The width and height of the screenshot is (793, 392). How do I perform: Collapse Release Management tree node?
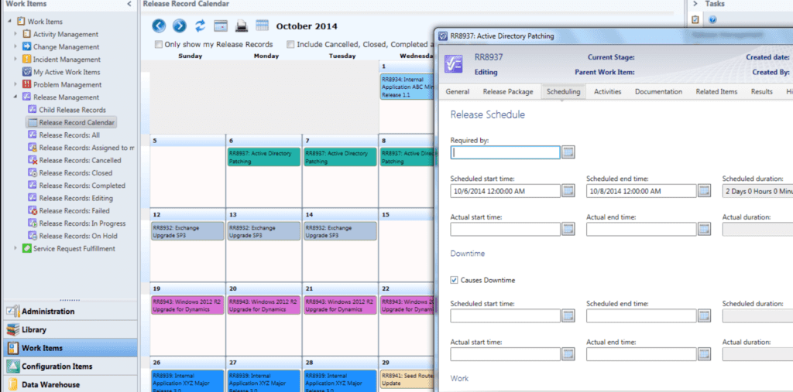(x=15, y=97)
